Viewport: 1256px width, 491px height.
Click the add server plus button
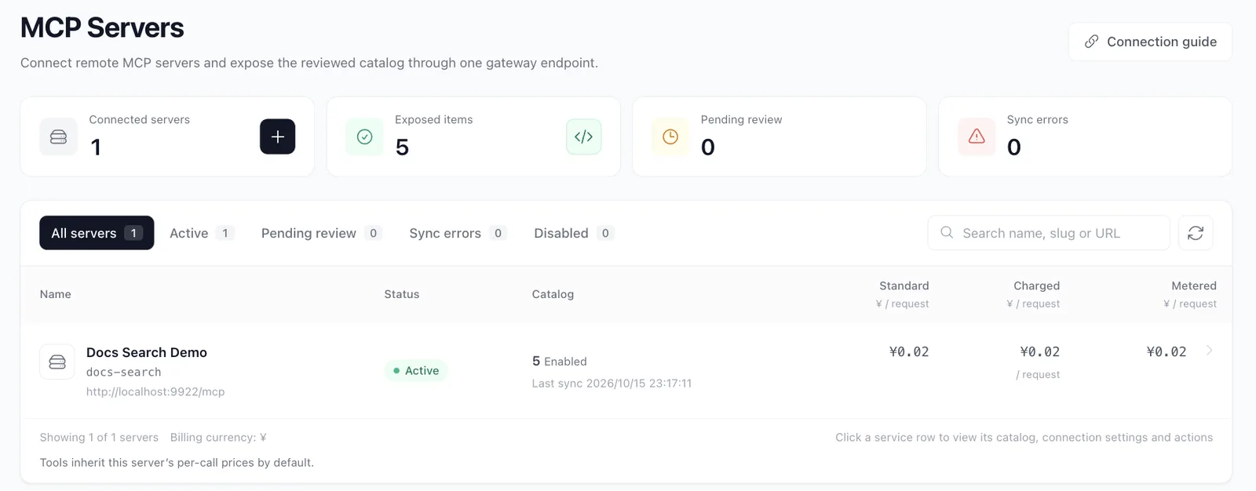[x=277, y=136]
